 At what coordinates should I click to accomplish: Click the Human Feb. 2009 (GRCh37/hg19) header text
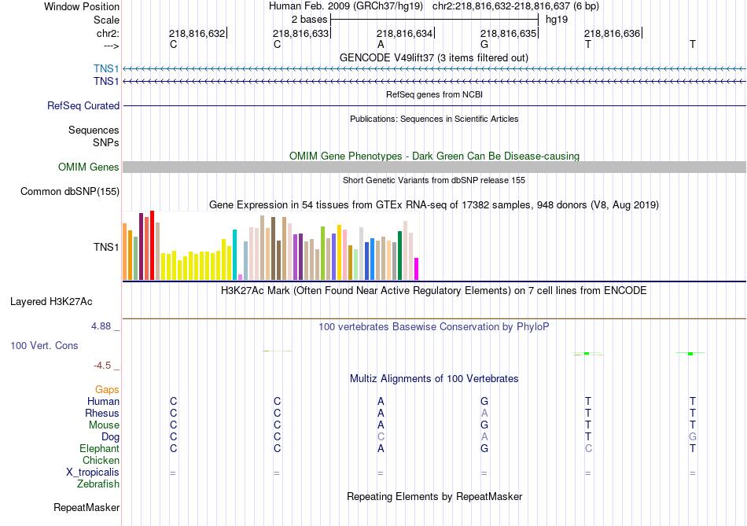point(345,6)
